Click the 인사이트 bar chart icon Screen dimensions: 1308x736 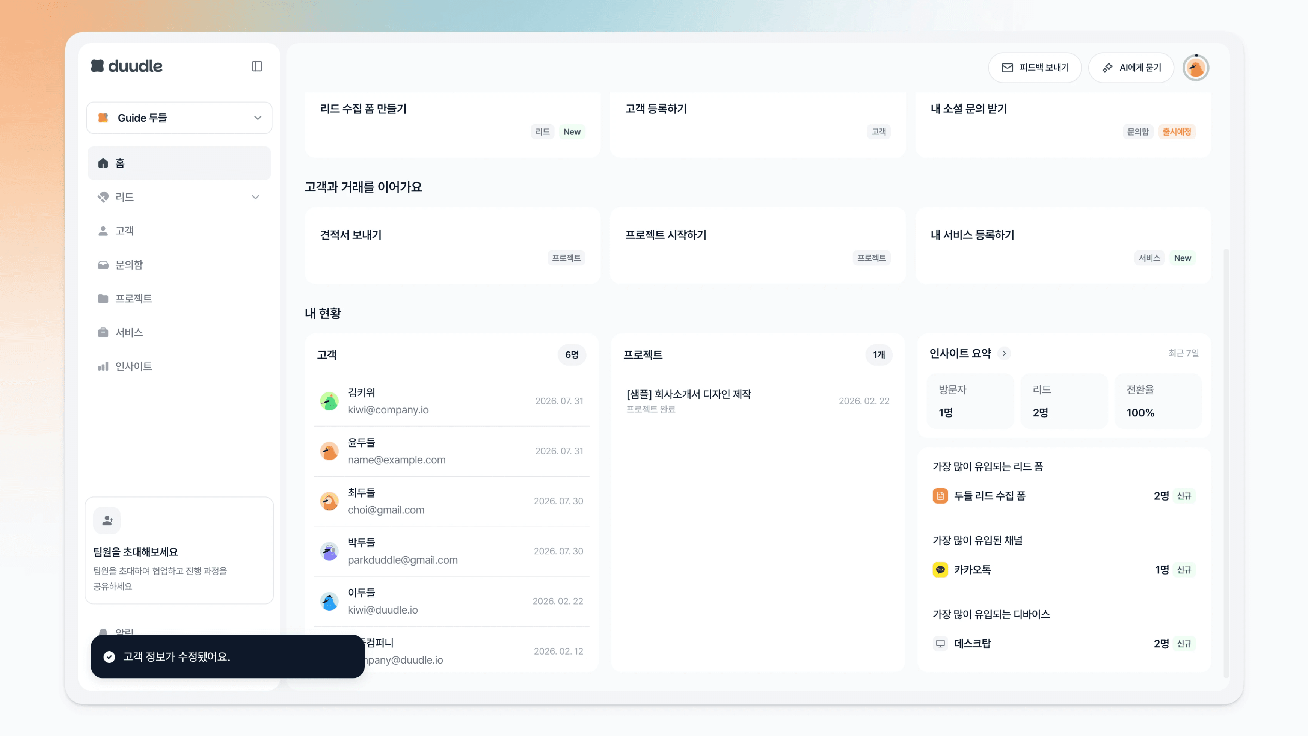click(103, 366)
